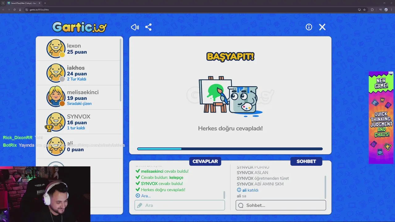Reload the gartic.io page
The width and height of the screenshot is (395, 222).
(14, 10)
